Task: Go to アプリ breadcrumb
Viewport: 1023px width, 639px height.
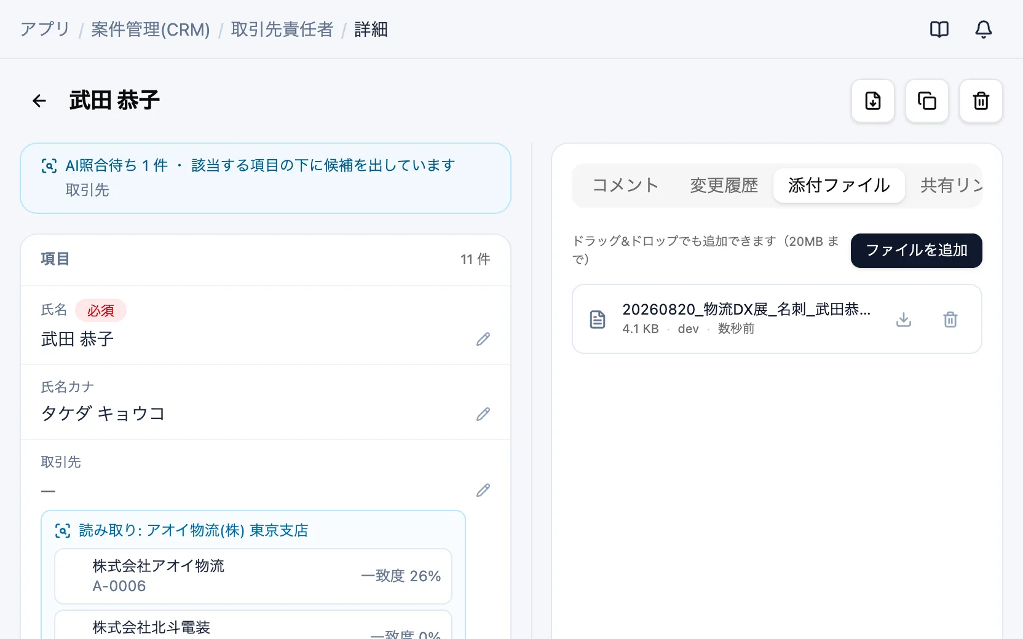Action: click(x=45, y=29)
